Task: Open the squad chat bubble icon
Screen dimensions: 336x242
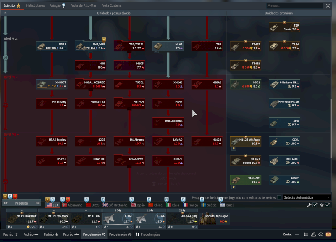Action: coord(321,234)
